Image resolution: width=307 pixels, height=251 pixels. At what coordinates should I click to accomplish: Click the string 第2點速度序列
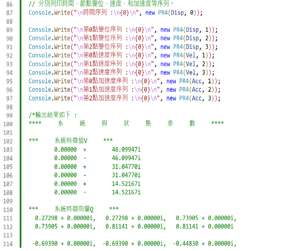(x=103, y=72)
